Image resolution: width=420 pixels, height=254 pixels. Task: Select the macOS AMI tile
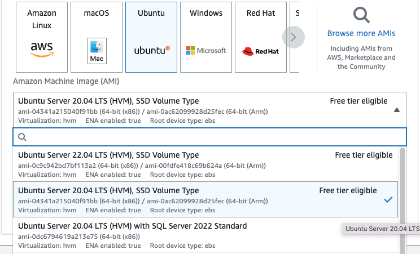click(97, 37)
